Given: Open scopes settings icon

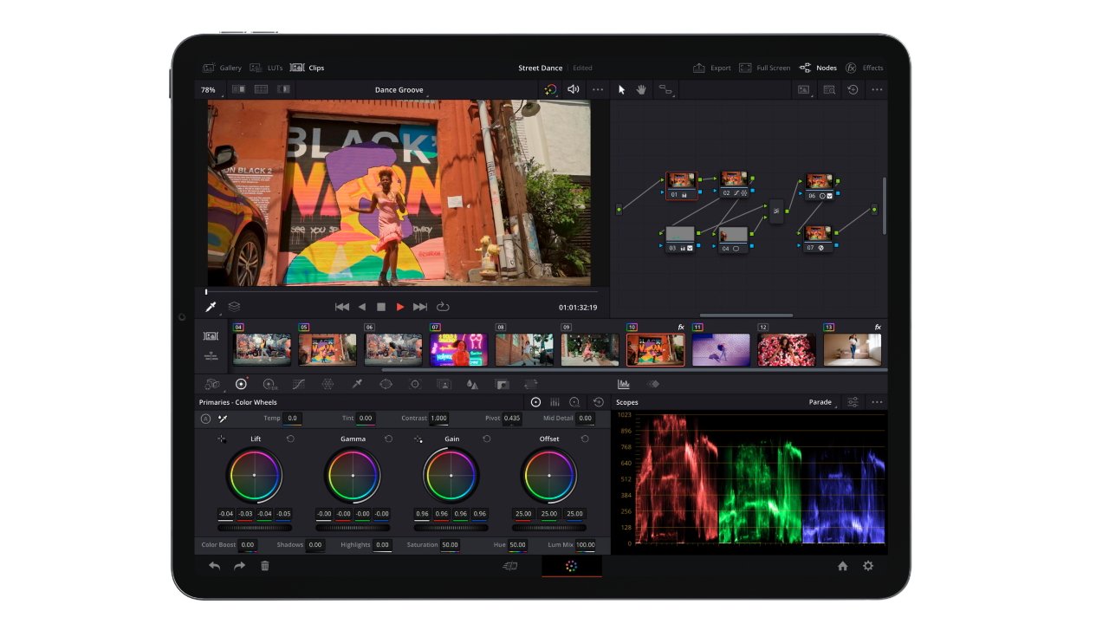Looking at the screenshot, I should coord(853,402).
